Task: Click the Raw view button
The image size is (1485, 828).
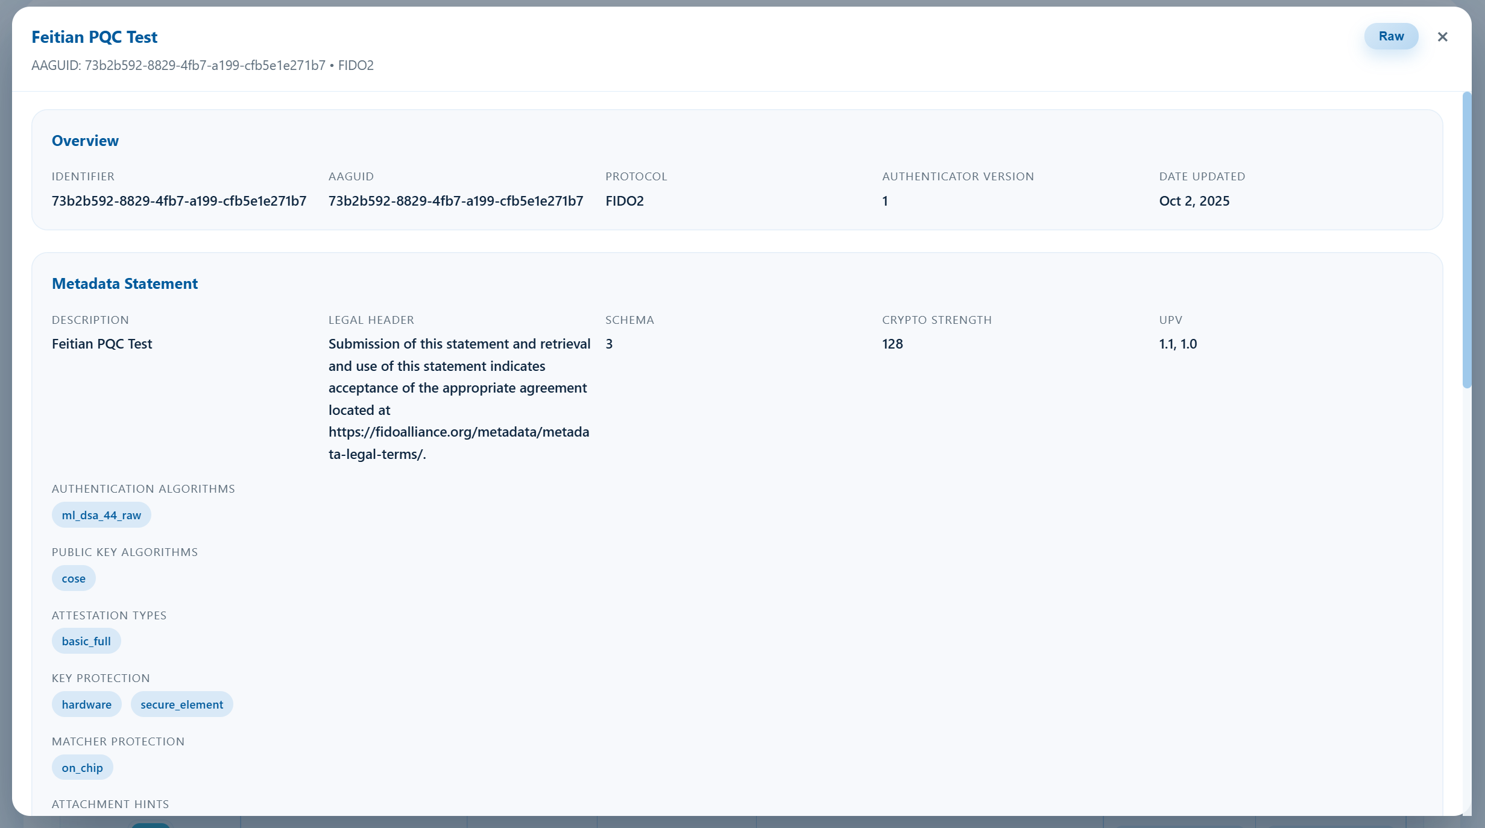Action: (1390, 36)
